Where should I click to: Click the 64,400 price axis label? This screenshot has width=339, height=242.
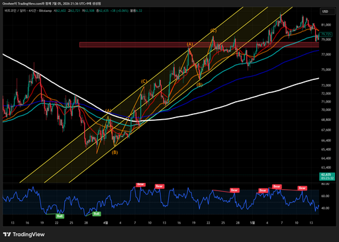(326, 158)
